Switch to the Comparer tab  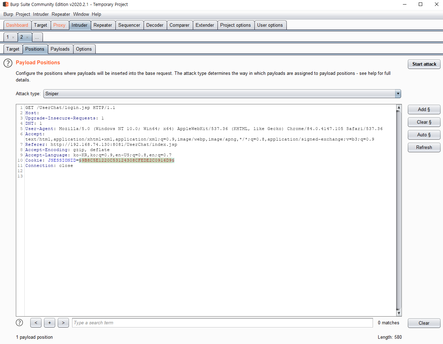(179, 25)
